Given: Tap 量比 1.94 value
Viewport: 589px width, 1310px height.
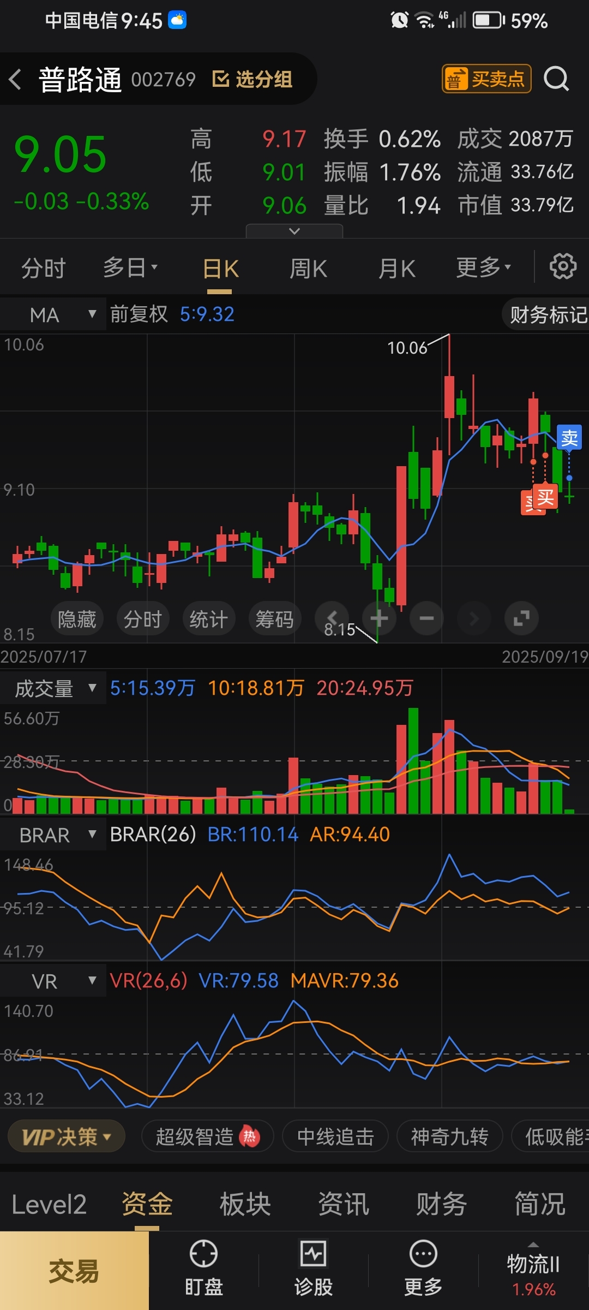Looking at the screenshot, I should (382, 206).
